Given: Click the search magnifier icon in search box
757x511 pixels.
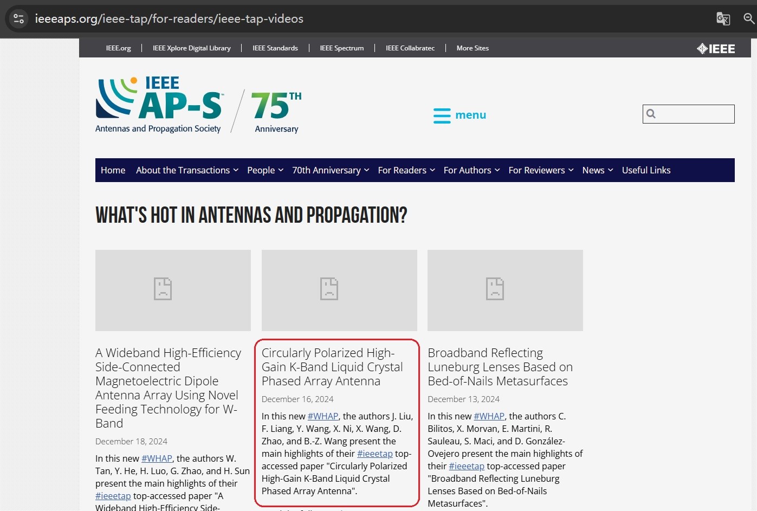Looking at the screenshot, I should click(x=651, y=114).
